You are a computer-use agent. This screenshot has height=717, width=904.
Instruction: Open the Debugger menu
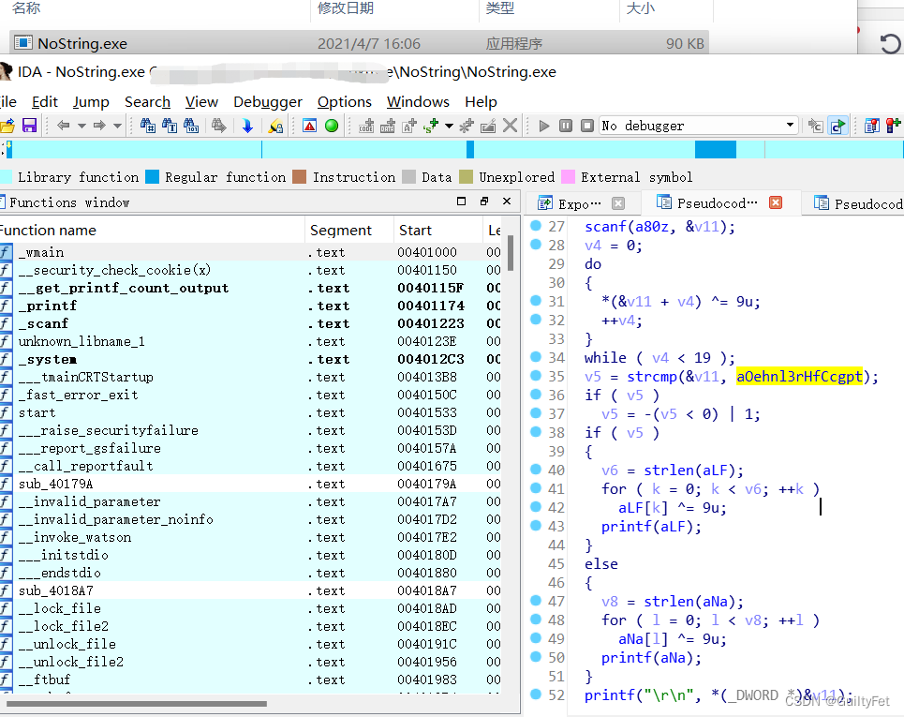click(268, 102)
